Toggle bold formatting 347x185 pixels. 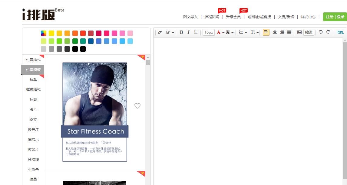[x=181, y=32]
